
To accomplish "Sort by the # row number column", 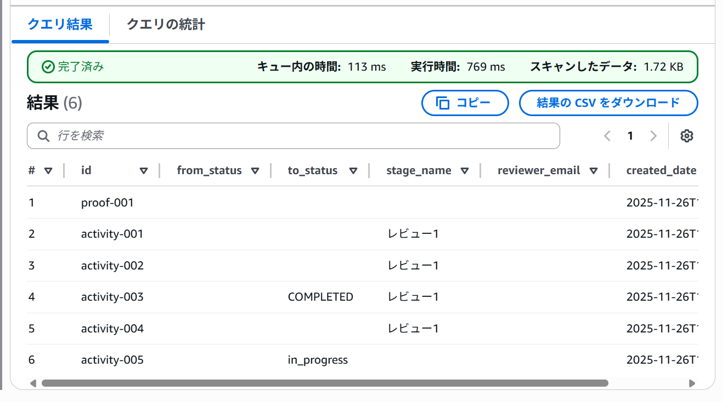I will click(48, 171).
